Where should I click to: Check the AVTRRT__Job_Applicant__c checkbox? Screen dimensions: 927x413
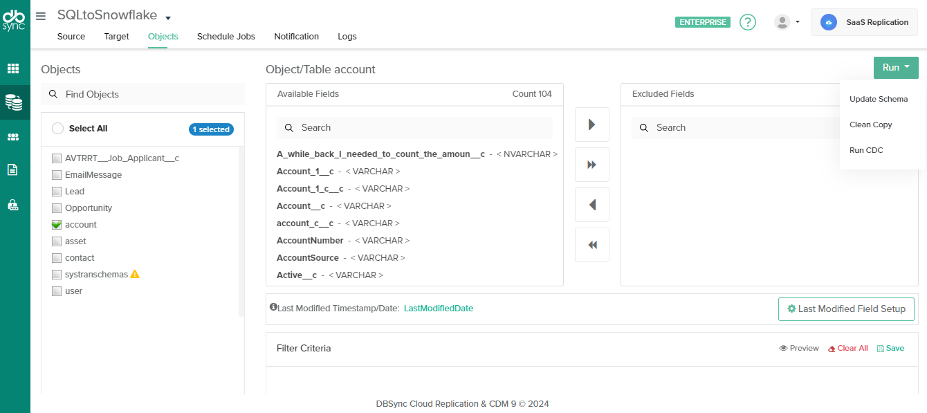pos(57,158)
